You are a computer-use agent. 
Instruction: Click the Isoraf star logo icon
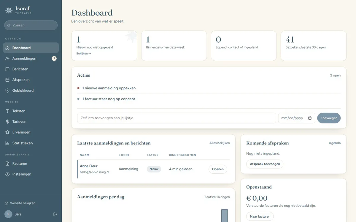pyautogui.click(x=9, y=10)
